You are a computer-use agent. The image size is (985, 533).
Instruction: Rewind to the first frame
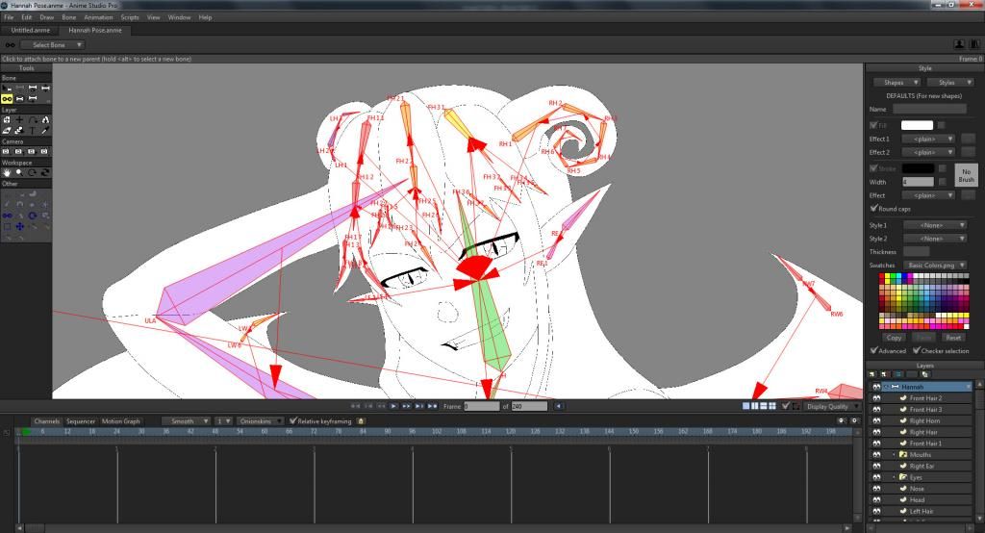355,406
